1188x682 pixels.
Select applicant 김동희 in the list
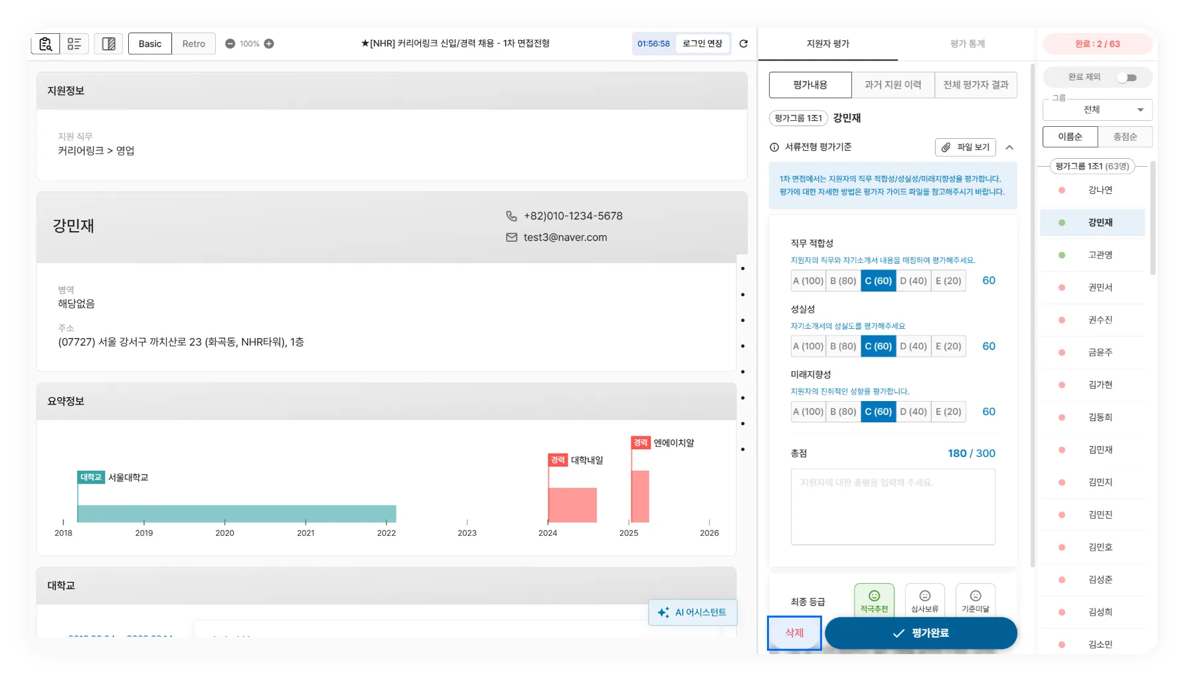point(1092,418)
